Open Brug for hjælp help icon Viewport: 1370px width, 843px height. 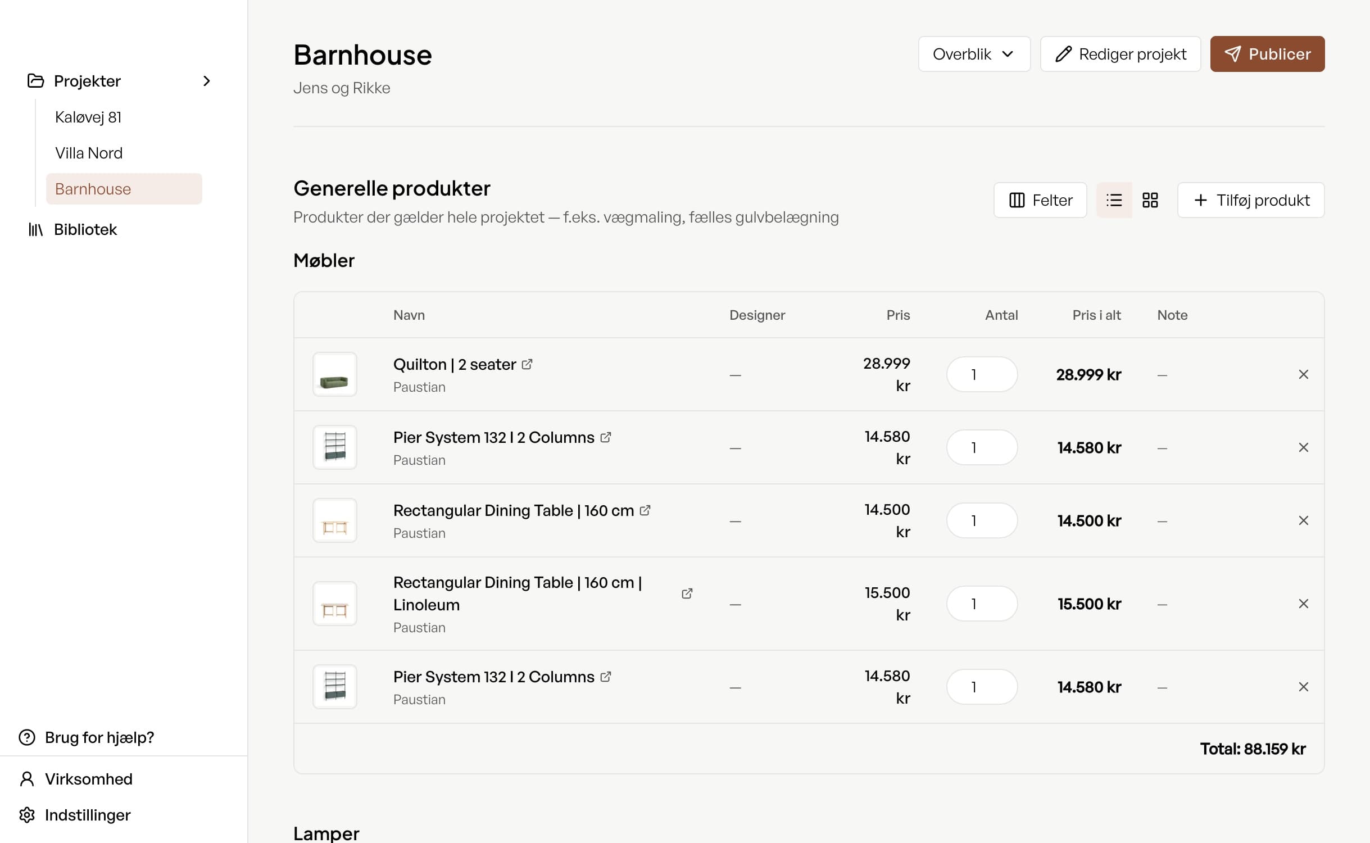[27, 737]
